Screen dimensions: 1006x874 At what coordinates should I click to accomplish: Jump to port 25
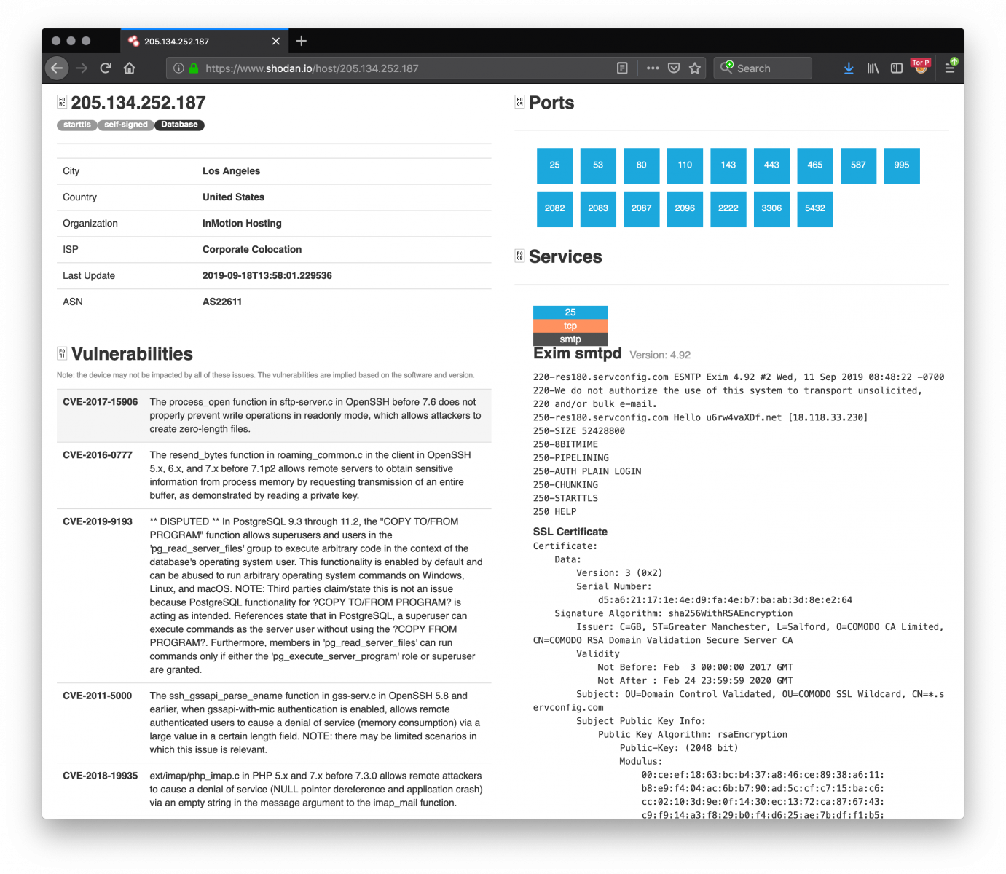(554, 165)
